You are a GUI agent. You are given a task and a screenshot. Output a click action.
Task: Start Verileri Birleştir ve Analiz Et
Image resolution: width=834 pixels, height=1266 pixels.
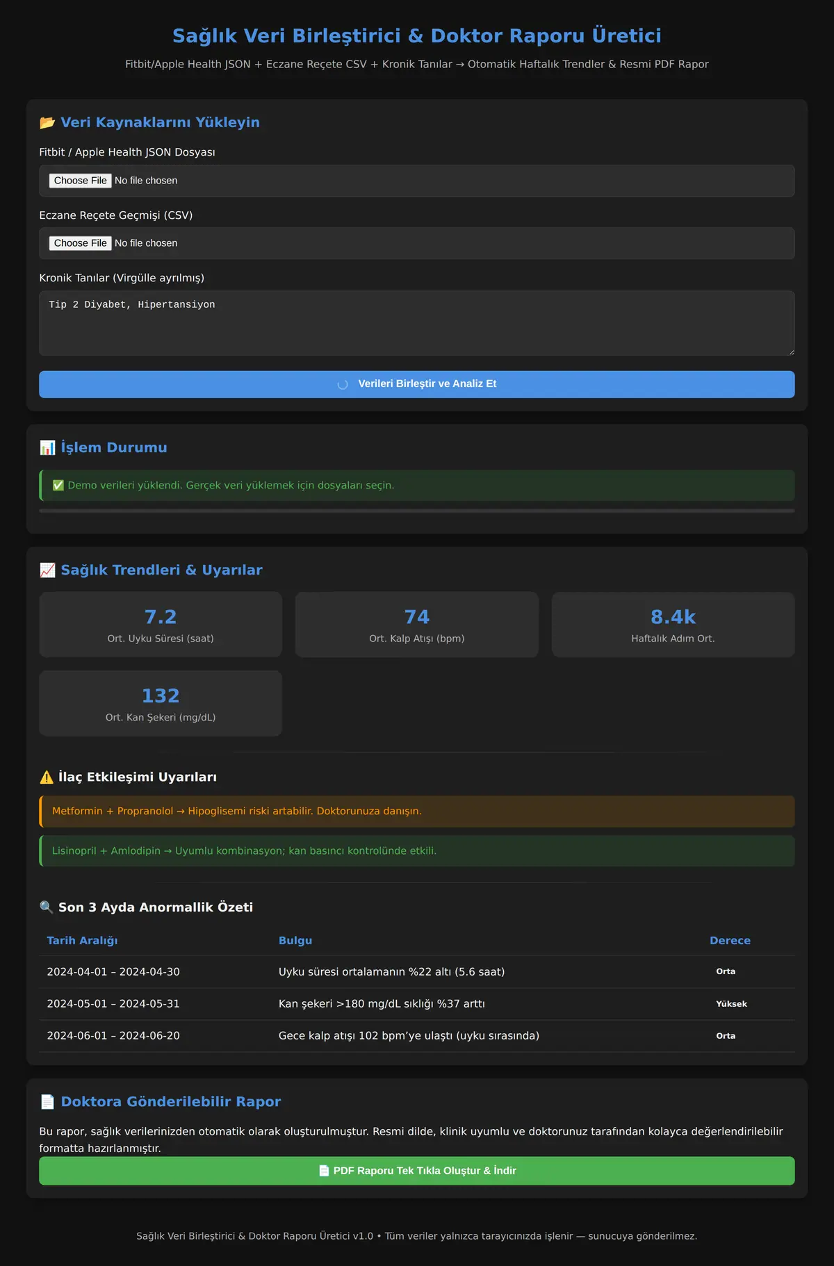[x=417, y=384]
